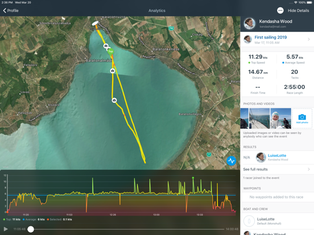Tap the 2:55:00 race length stat

click(295, 89)
